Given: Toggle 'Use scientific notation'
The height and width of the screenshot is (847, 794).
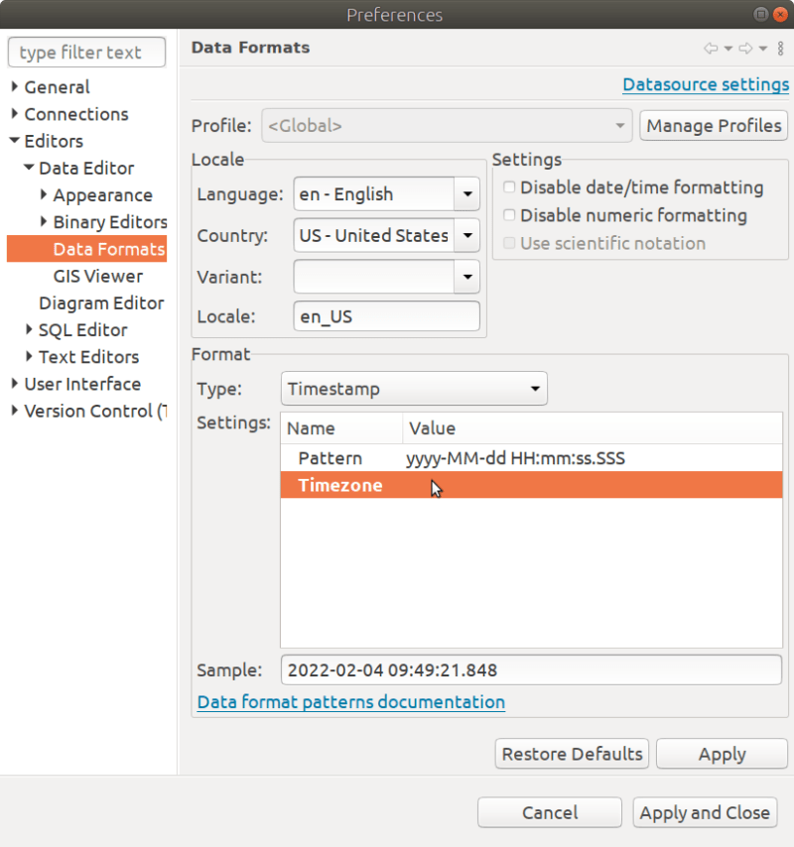Looking at the screenshot, I should [509, 243].
